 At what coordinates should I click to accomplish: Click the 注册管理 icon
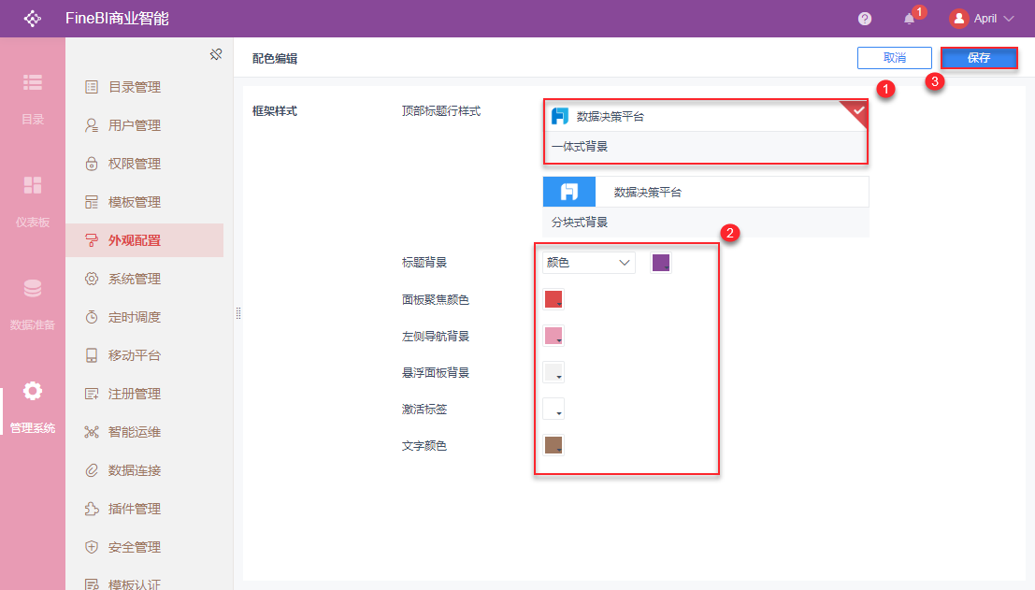pyautogui.click(x=92, y=394)
